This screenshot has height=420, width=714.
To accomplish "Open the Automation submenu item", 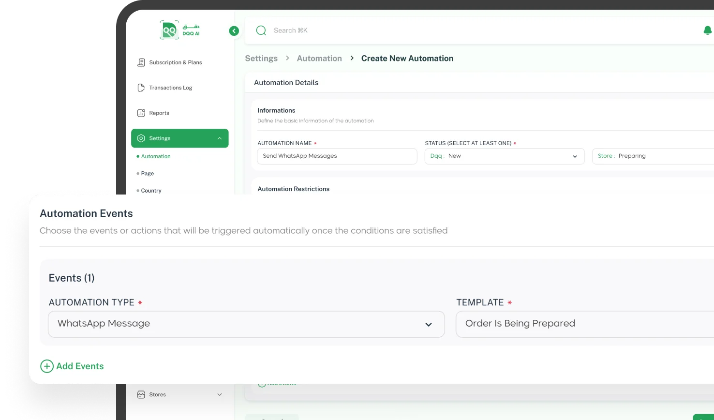I will point(156,156).
